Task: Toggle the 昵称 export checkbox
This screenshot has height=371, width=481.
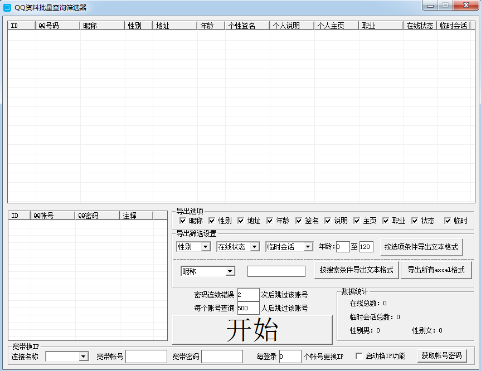Action: pyautogui.click(x=183, y=221)
